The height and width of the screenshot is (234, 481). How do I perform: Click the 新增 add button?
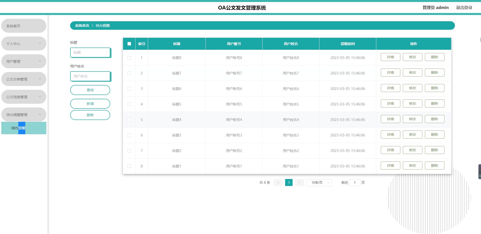(x=90, y=104)
